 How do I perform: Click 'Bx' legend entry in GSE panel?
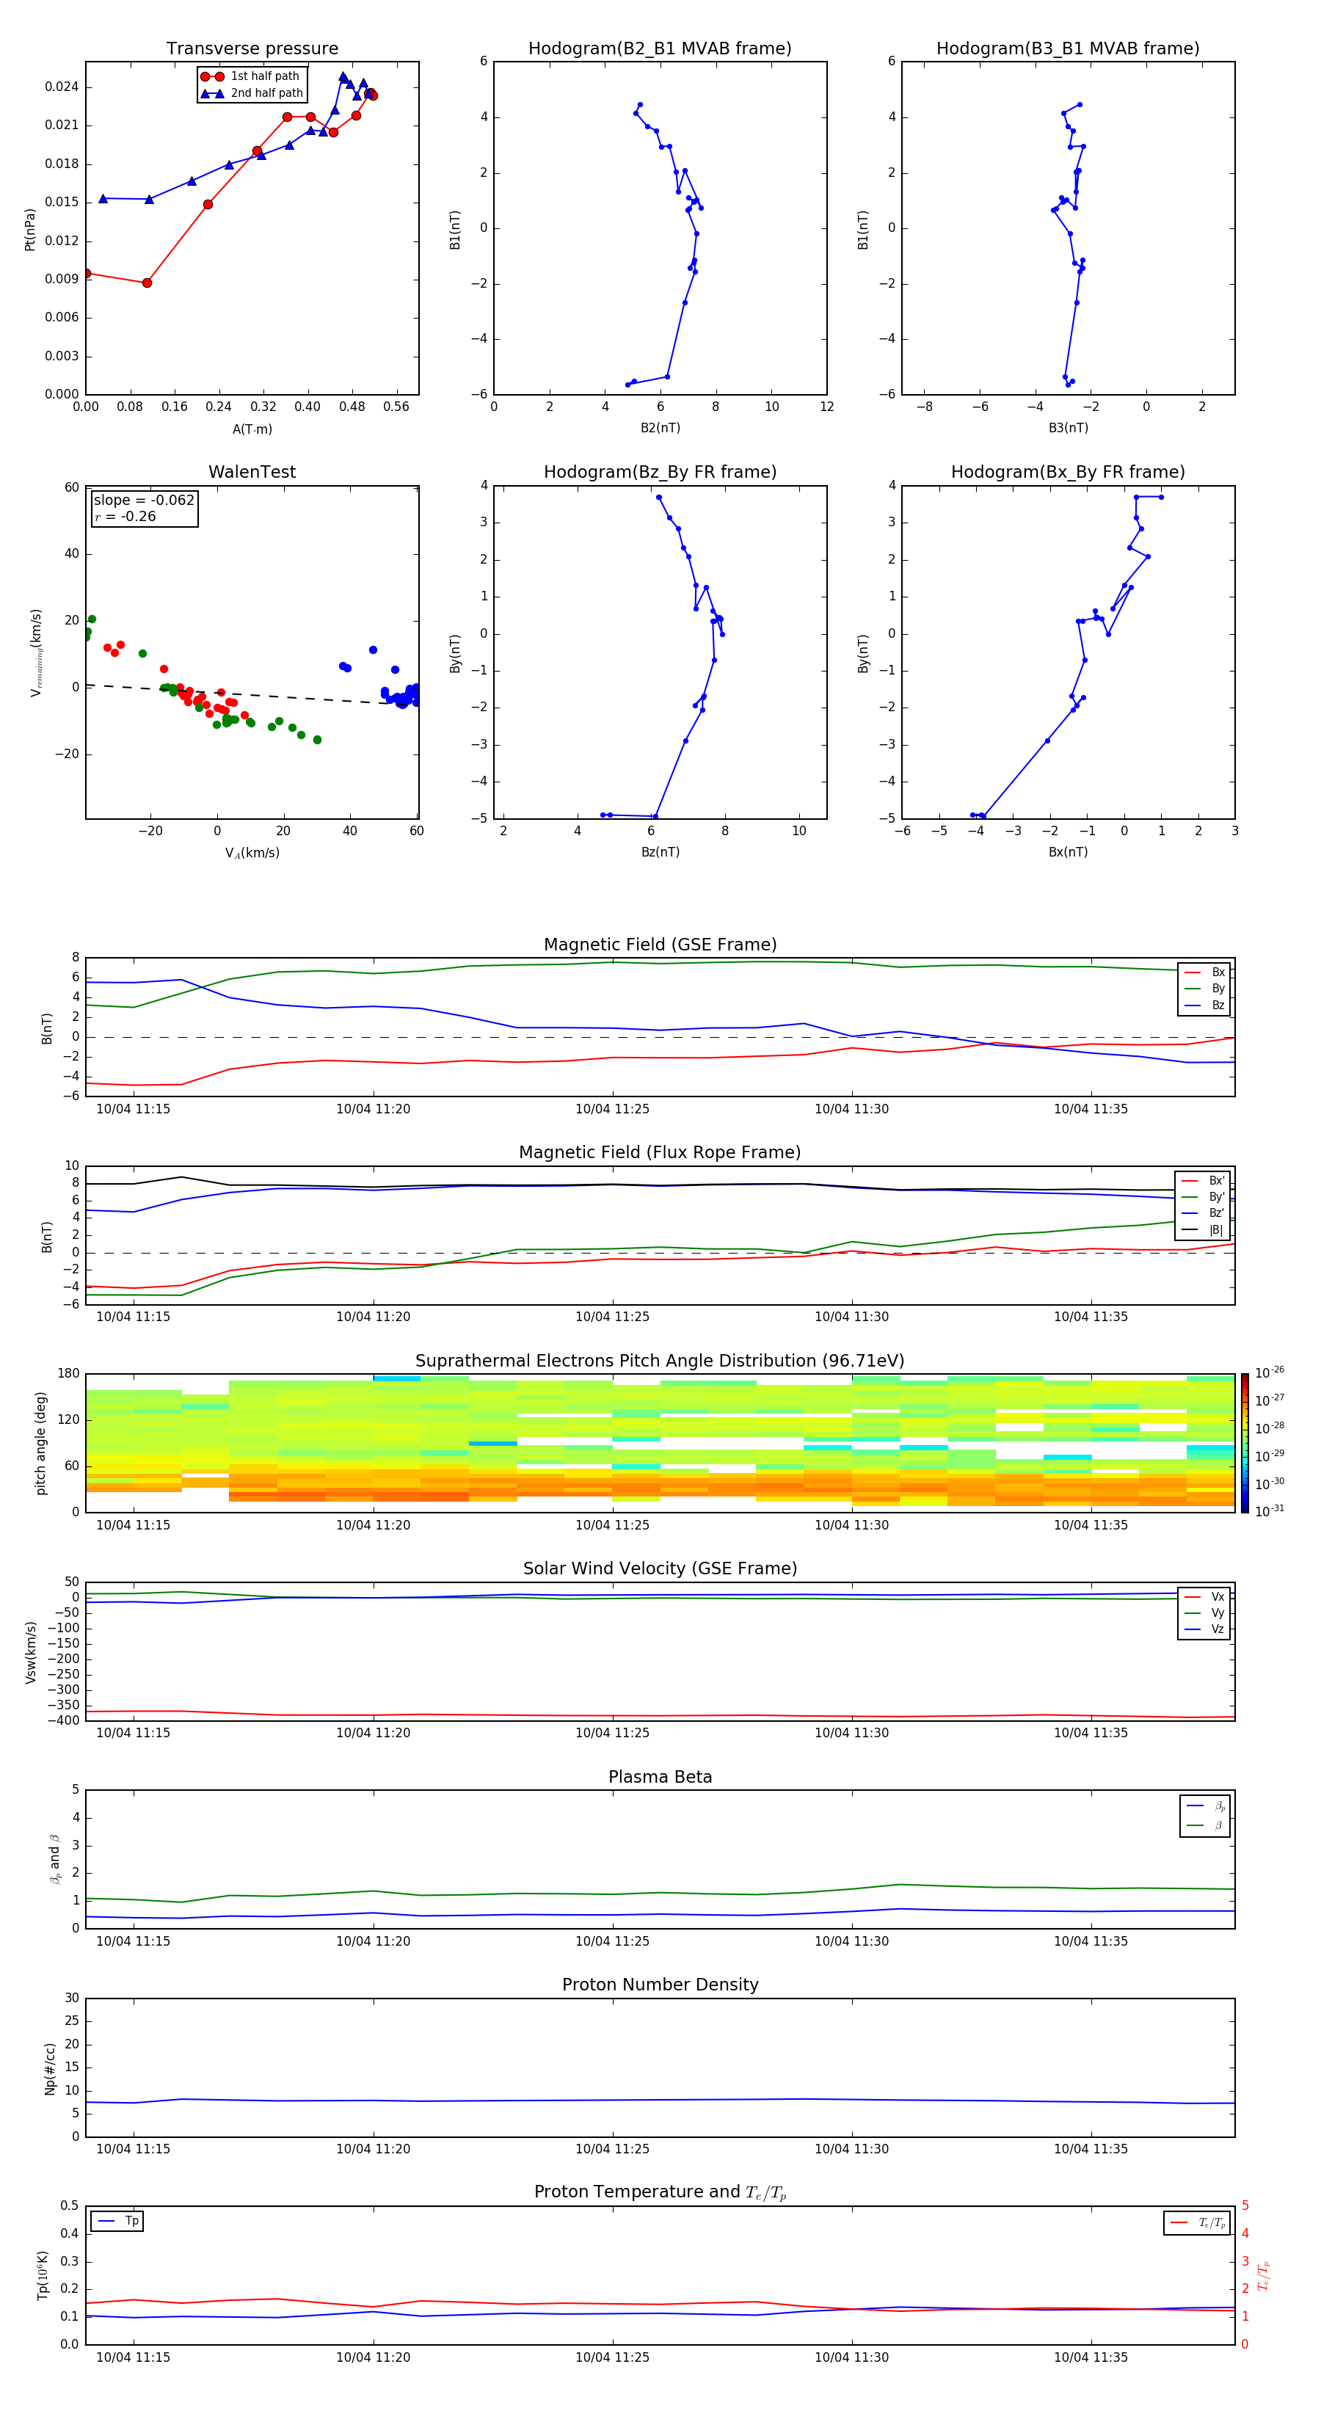1204,972
